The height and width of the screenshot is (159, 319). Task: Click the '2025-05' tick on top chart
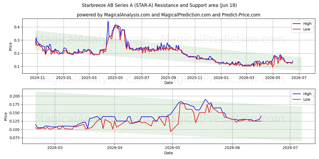tap(115, 78)
